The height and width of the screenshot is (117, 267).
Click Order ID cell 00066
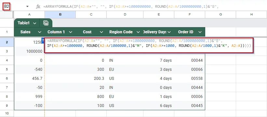(x=190, y=69)
